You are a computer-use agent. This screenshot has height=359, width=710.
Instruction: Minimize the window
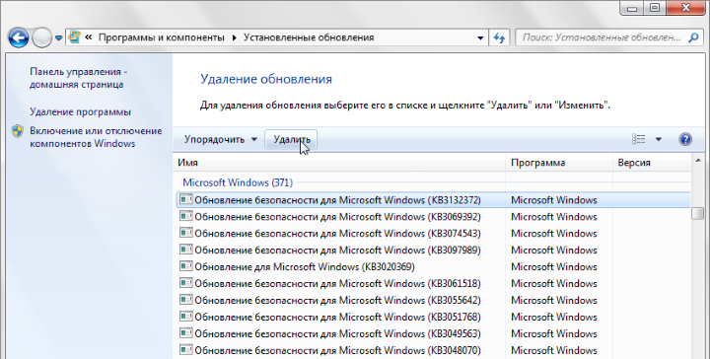(x=632, y=8)
